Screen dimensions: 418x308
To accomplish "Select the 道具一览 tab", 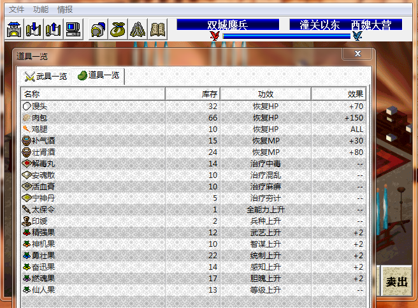I will pos(98,75).
